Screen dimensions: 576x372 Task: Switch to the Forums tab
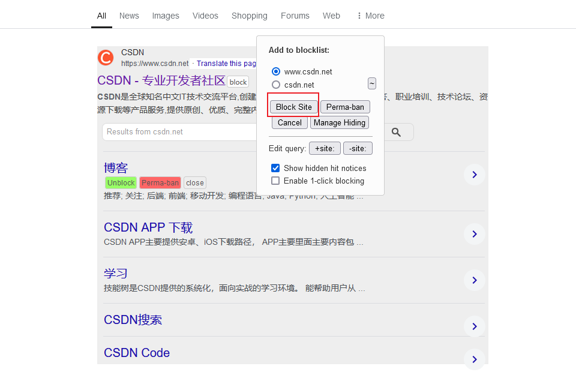295,16
